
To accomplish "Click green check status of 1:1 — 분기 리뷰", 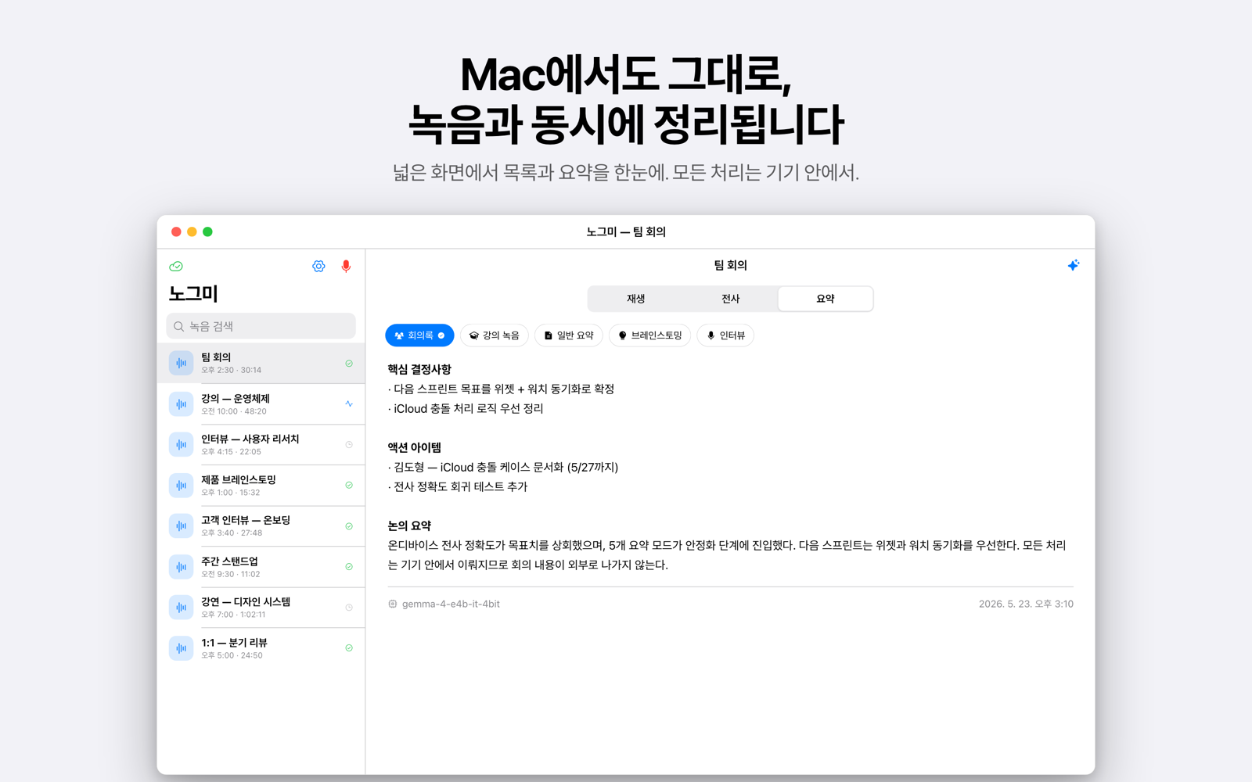I will [349, 647].
